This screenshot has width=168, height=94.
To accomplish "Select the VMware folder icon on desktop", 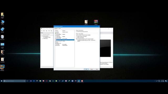I will (x=86, y=22).
